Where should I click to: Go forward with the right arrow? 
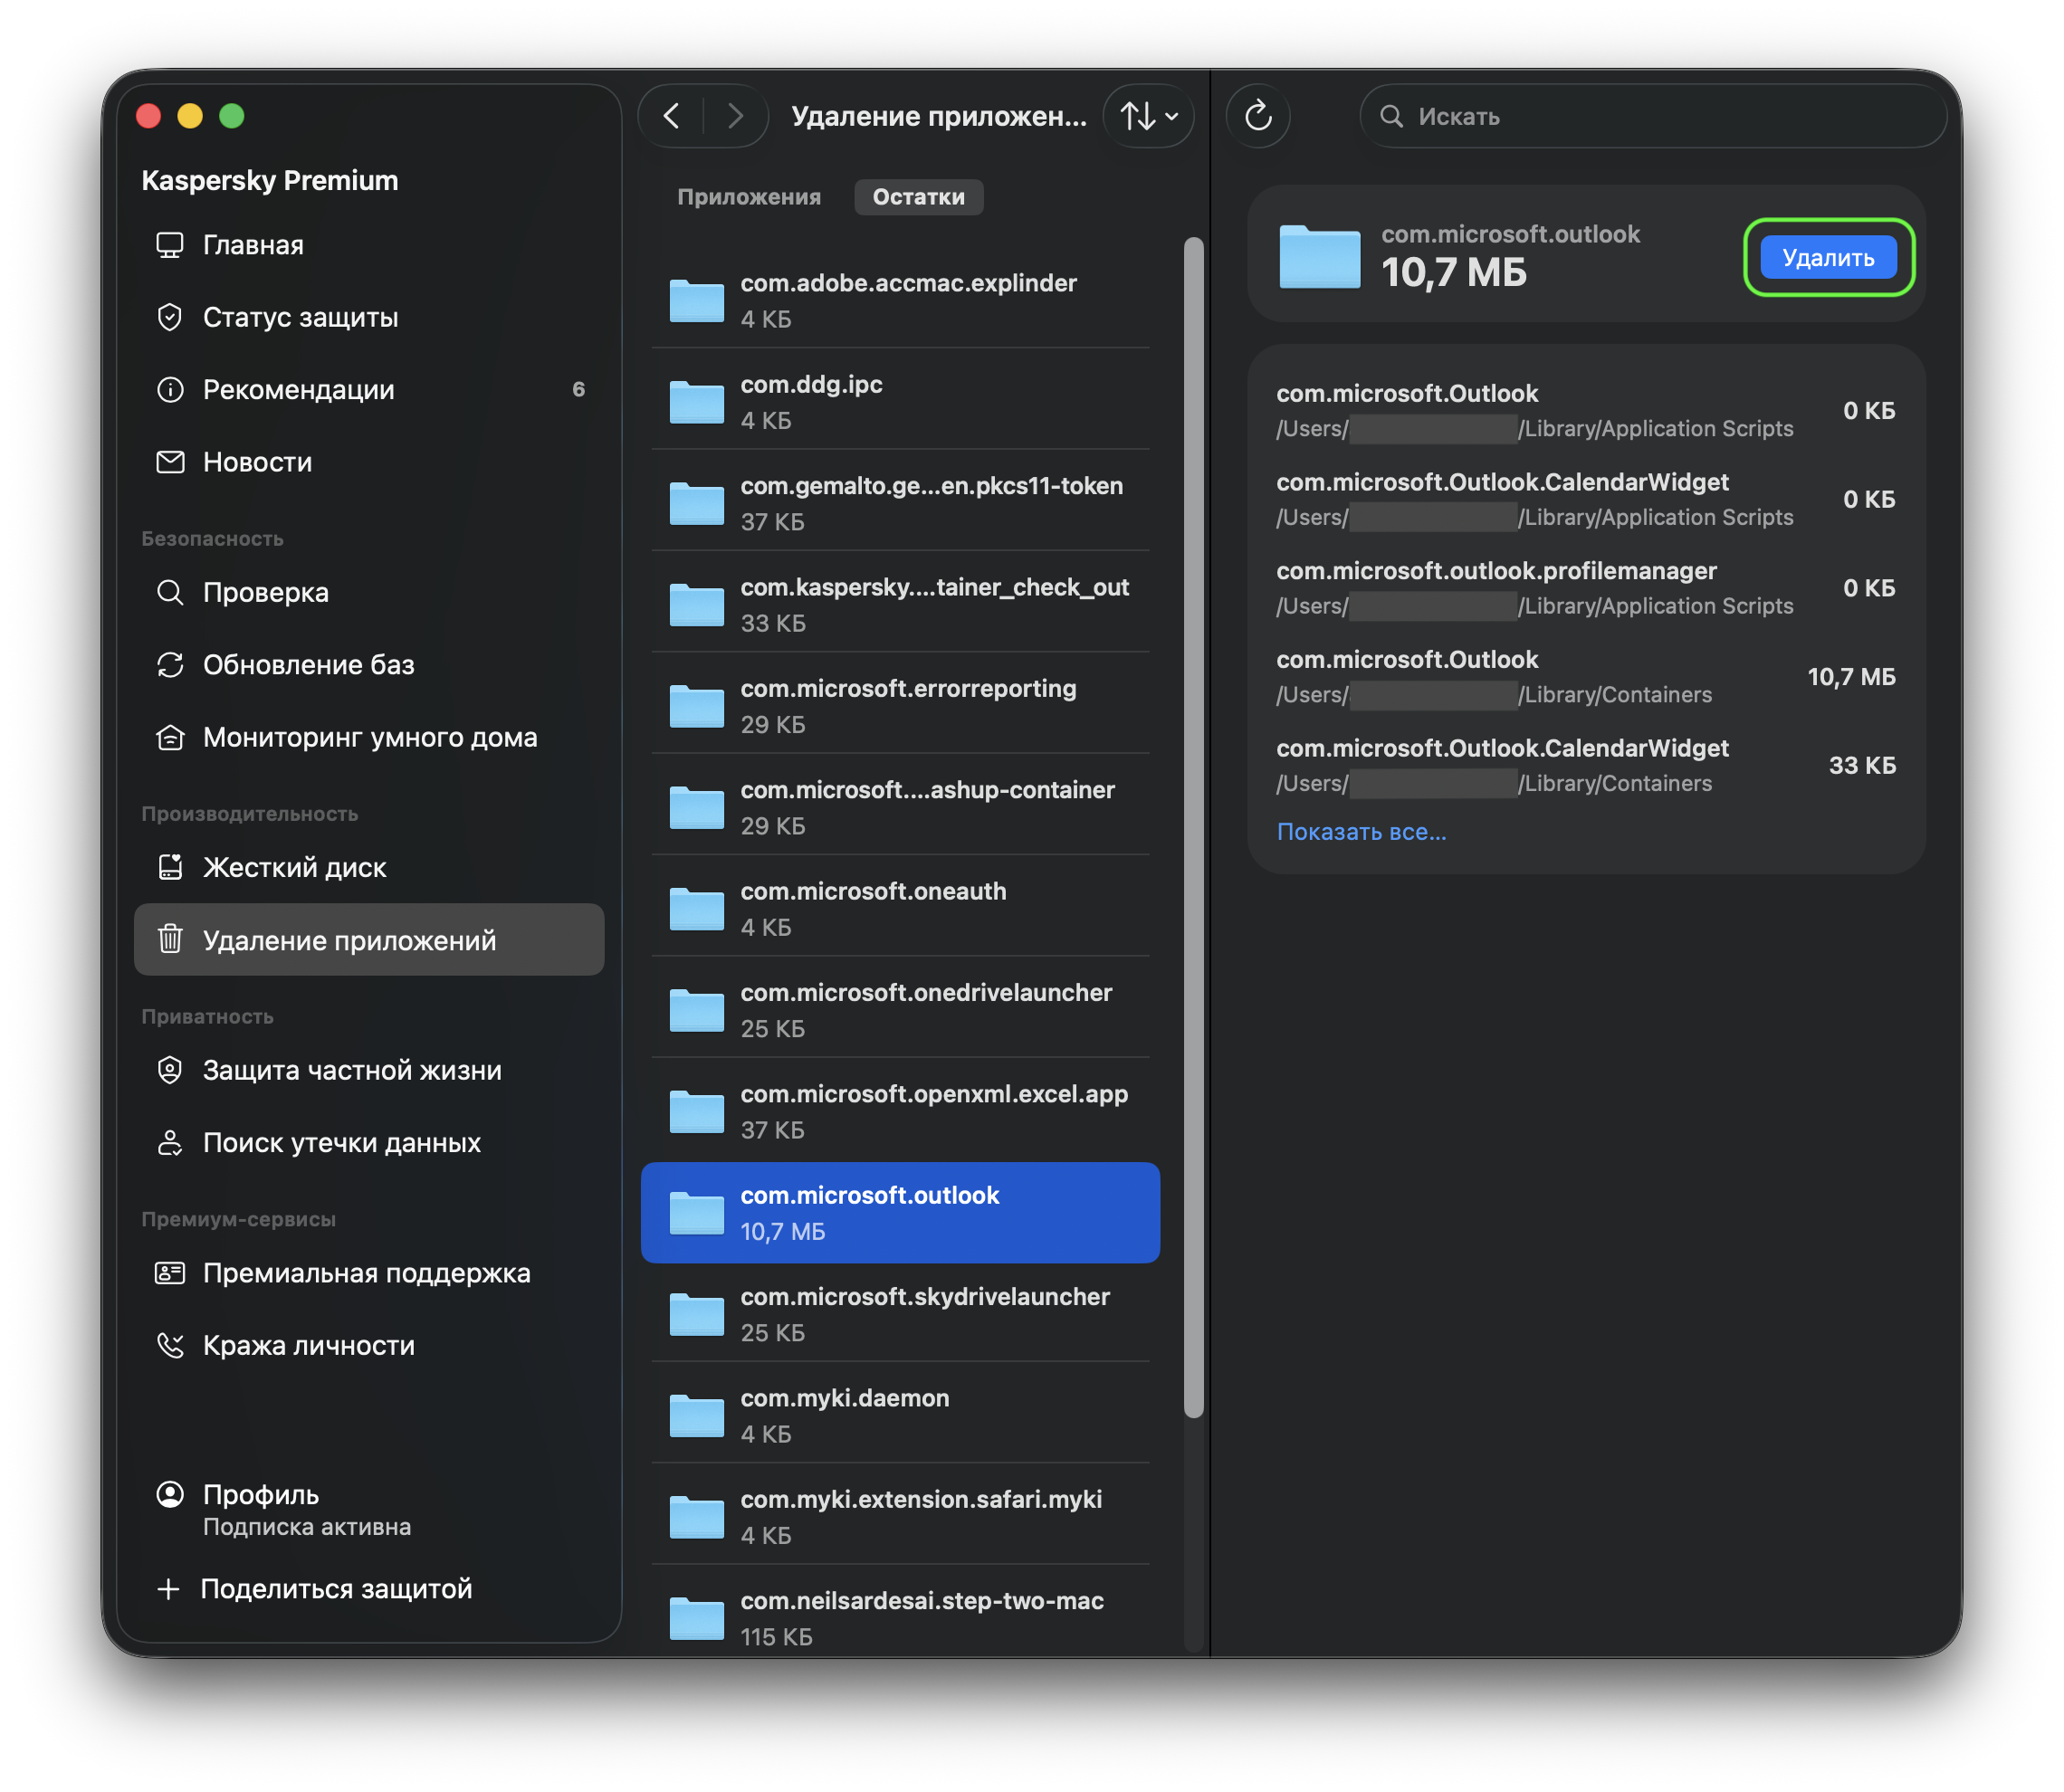tap(736, 116)
